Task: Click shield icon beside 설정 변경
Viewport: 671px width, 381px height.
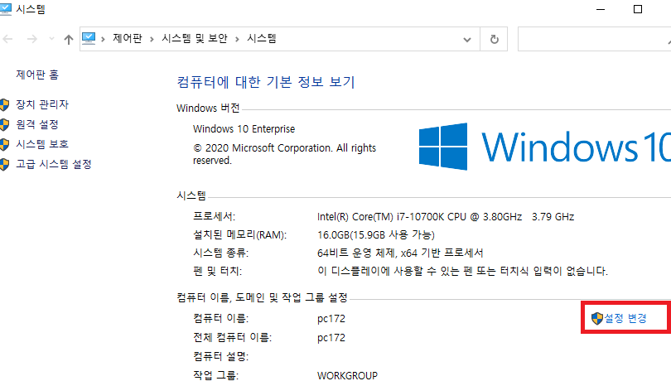Action: [x=597, y=318]
